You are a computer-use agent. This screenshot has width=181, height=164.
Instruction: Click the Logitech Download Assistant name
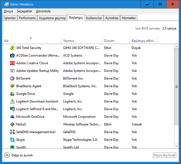point(37,101)
